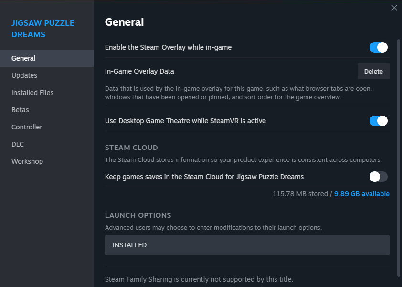Switch to the Updates section

(24, 75)
